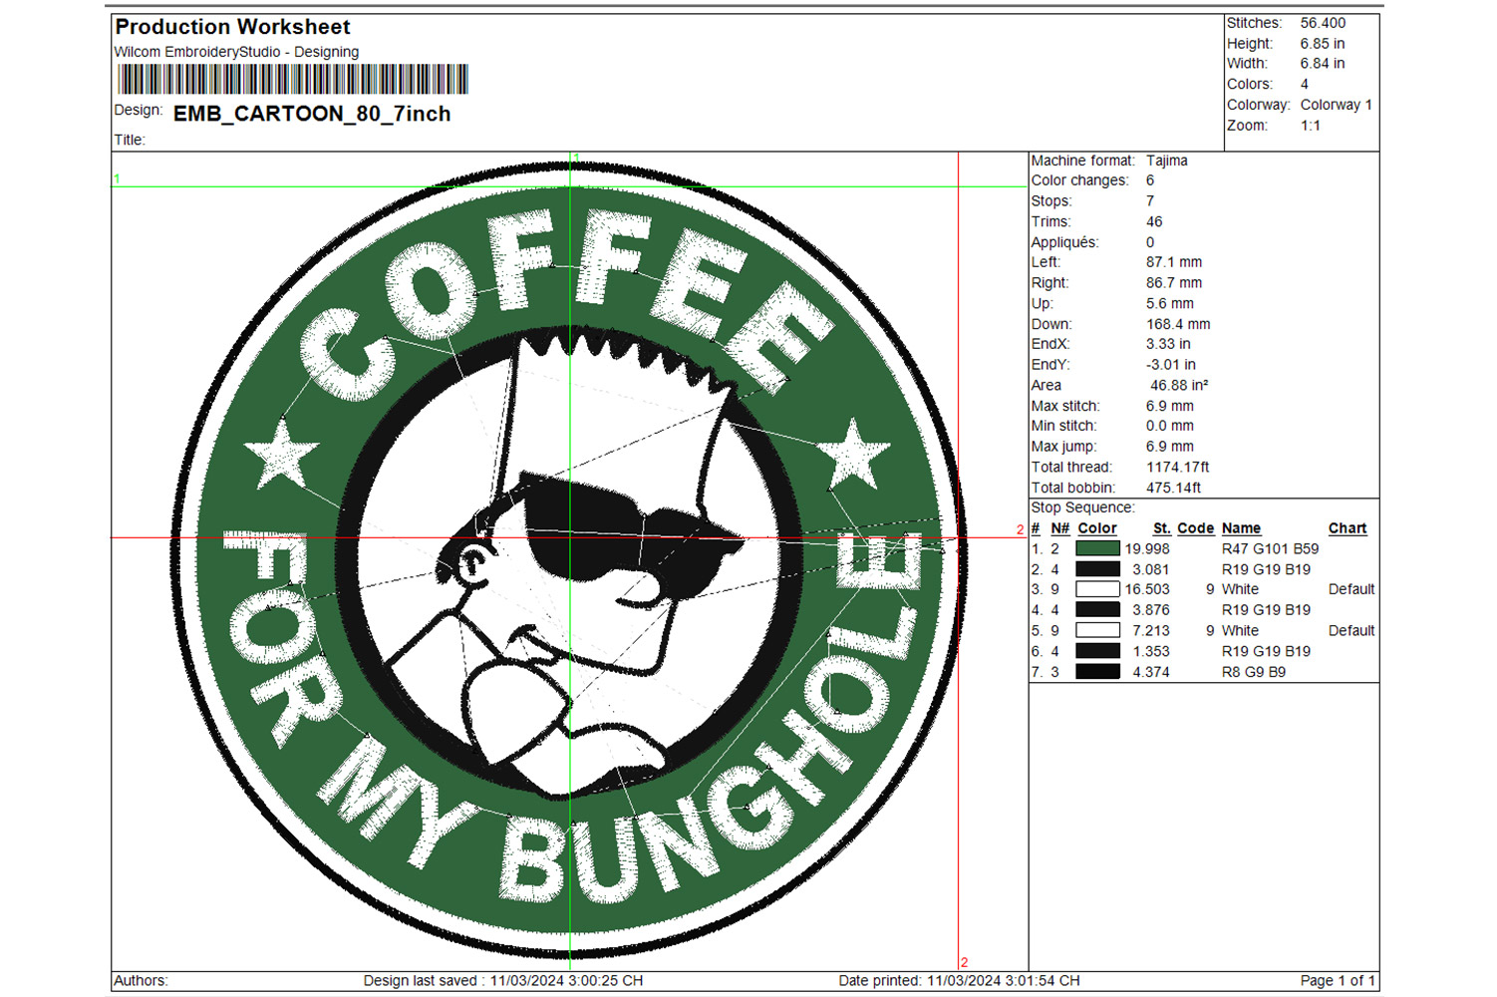The width and height of the screenshot is (1497, 997).
Task: Select the black color swatch in stop 7
Action: tap(1097, 672)
